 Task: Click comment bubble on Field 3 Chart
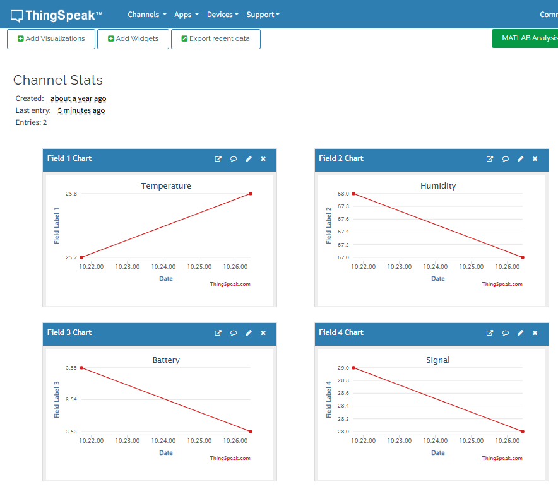(x=234, y=333)
